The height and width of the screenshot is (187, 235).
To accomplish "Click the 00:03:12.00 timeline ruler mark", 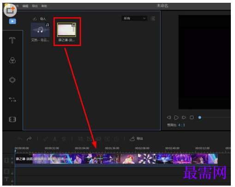I will tap(202, 148).
